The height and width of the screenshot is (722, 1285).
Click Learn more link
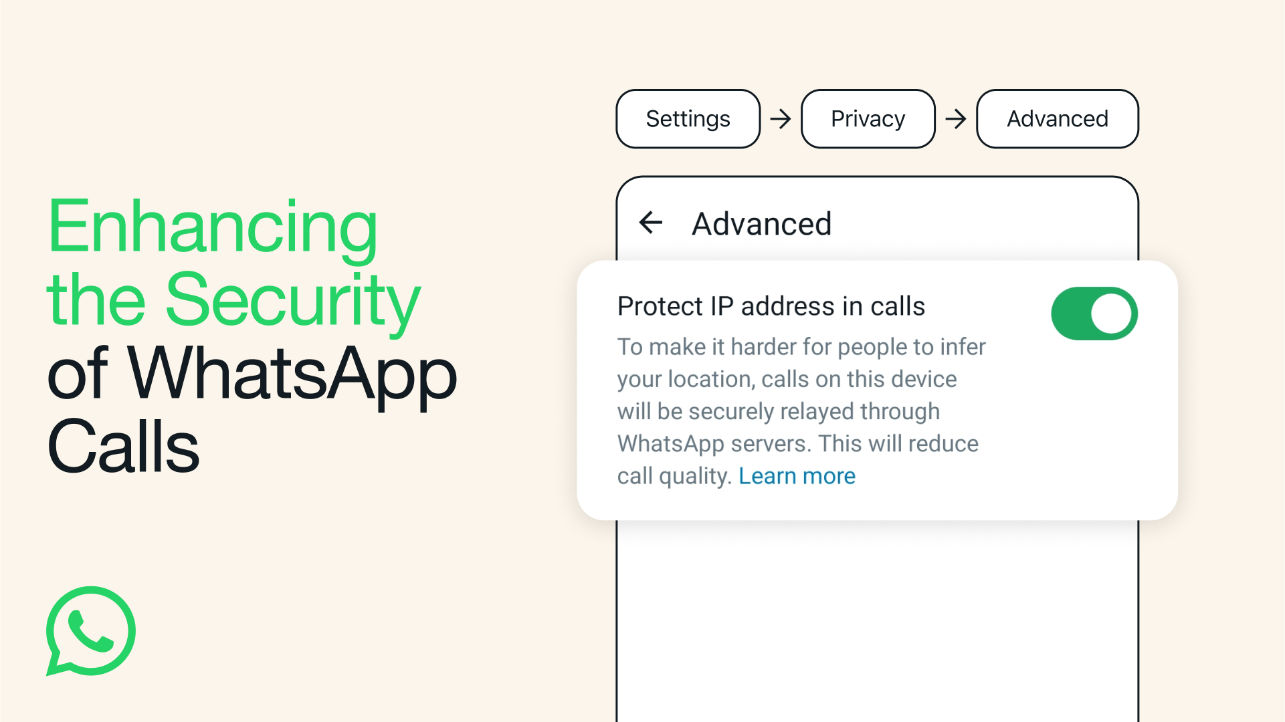[796, 476]
